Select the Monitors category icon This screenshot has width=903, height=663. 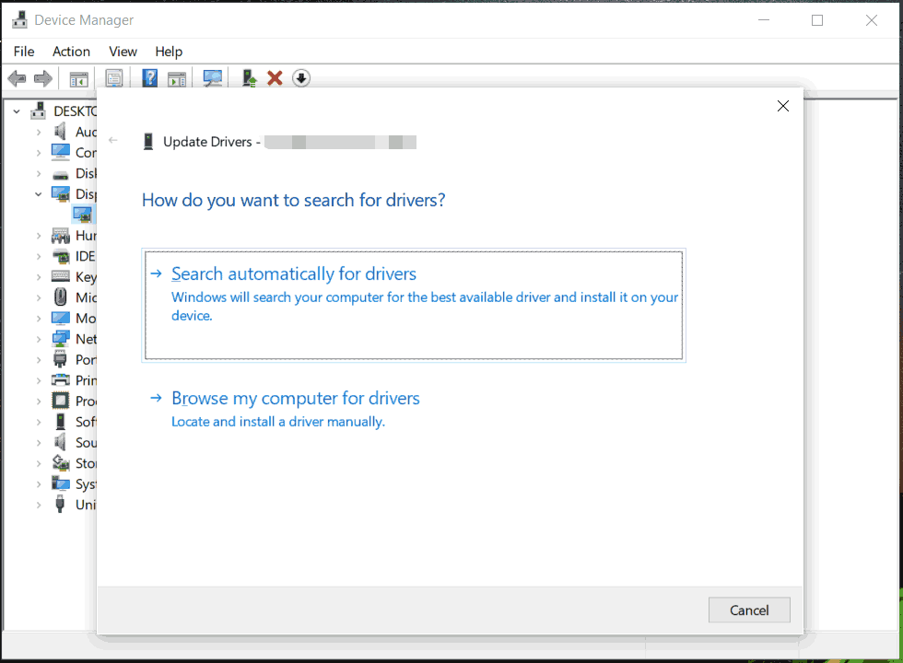pyautogui.click(x=61, y=319)
